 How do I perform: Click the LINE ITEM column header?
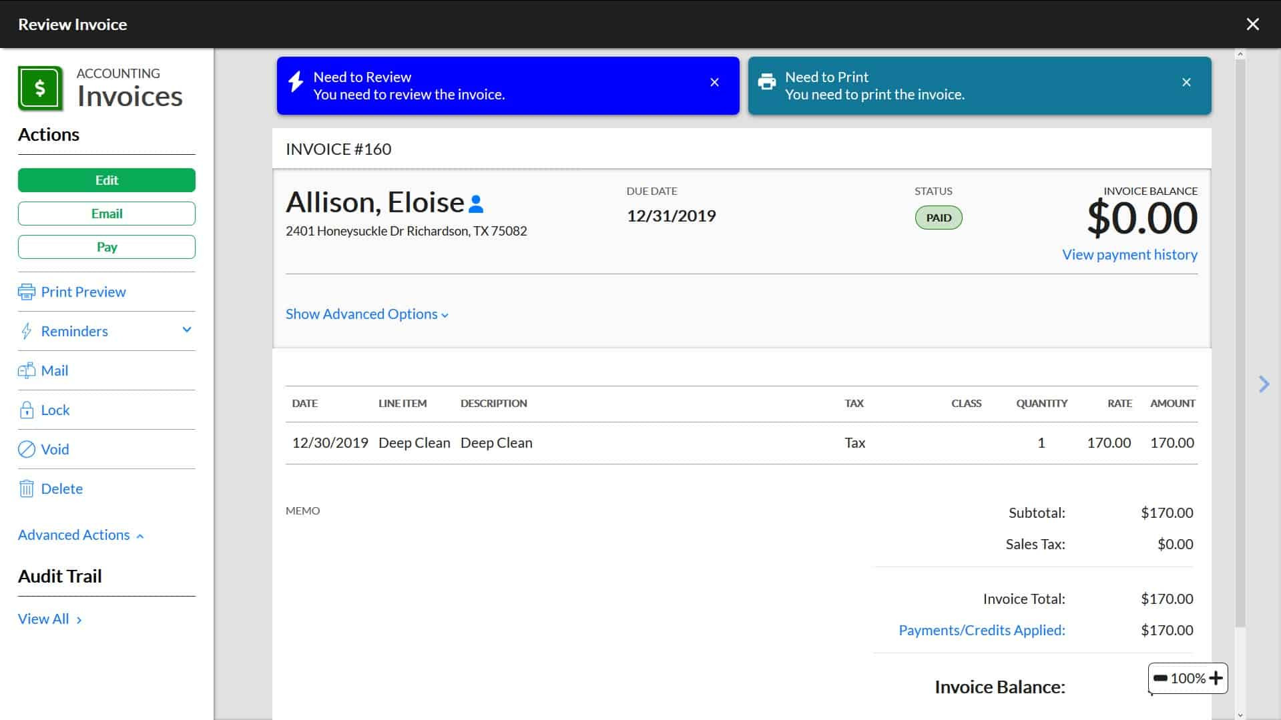[x=403, y=403]
